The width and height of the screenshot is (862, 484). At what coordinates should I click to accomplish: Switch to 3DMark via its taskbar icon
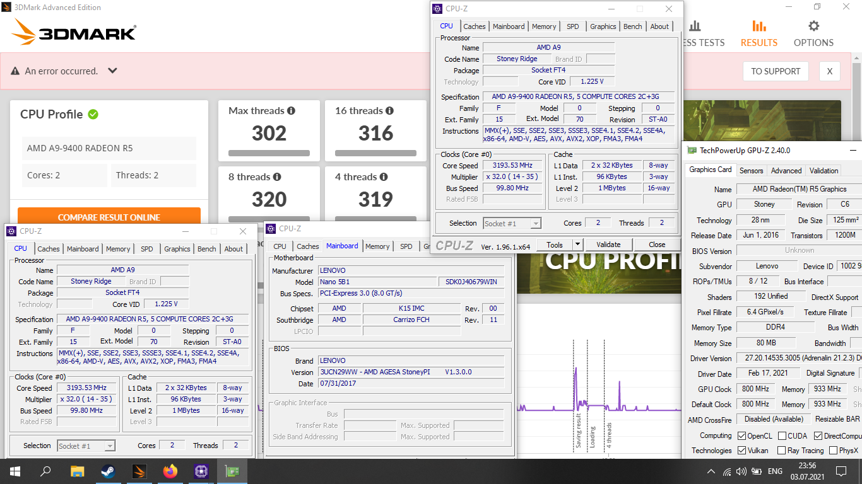(x=139, y=471)
